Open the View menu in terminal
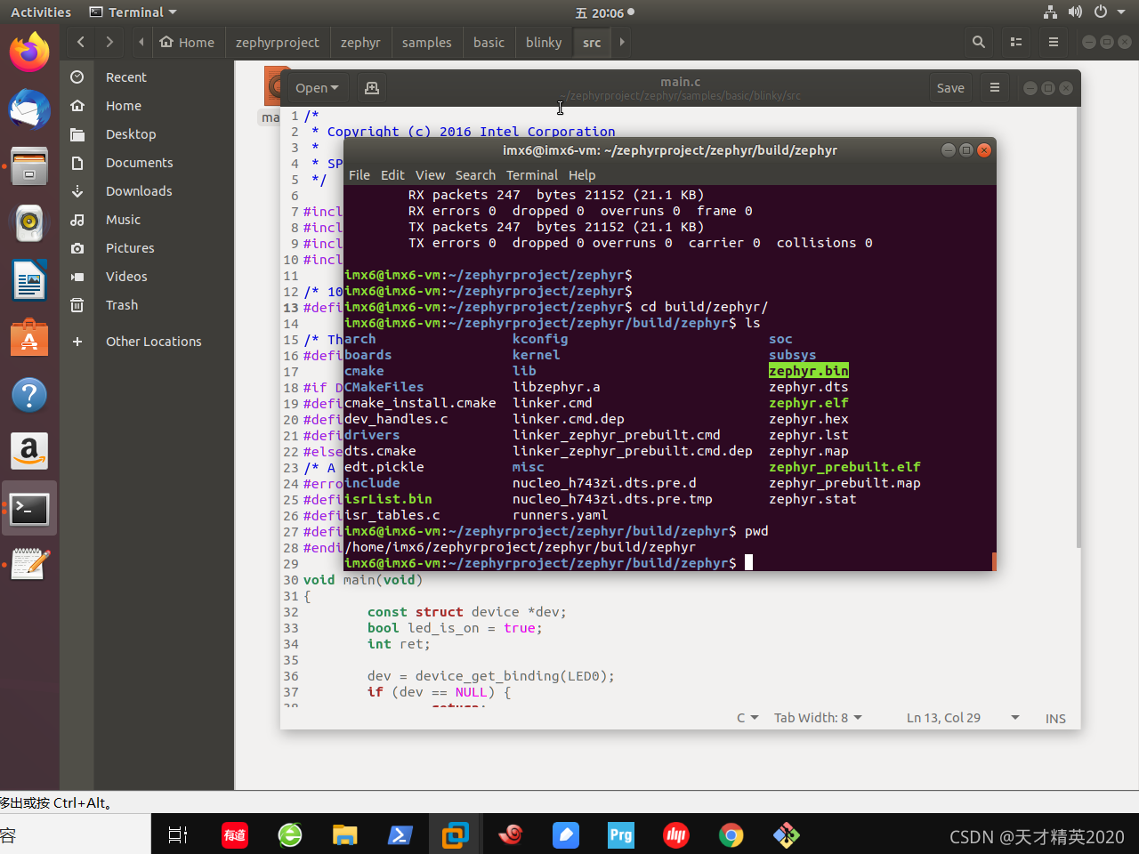 (x=430, y=175)
